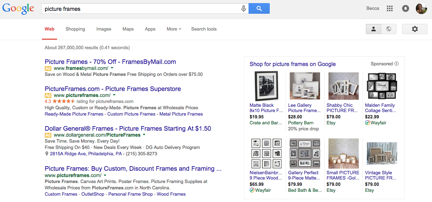Open Search tools
Viewport: 432px width, 202px height.
point(204,29)
